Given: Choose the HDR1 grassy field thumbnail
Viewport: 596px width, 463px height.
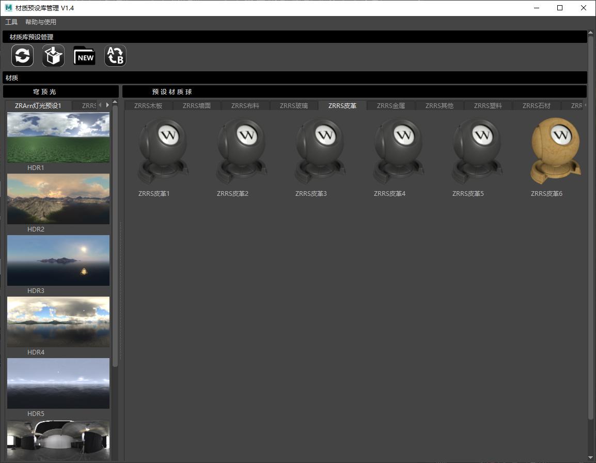Looking at the screenshot, I should click(x=58, y=137).
